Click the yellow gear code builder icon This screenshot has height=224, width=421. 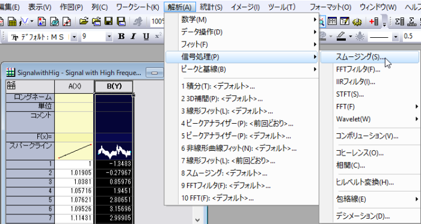pos(357,22)
